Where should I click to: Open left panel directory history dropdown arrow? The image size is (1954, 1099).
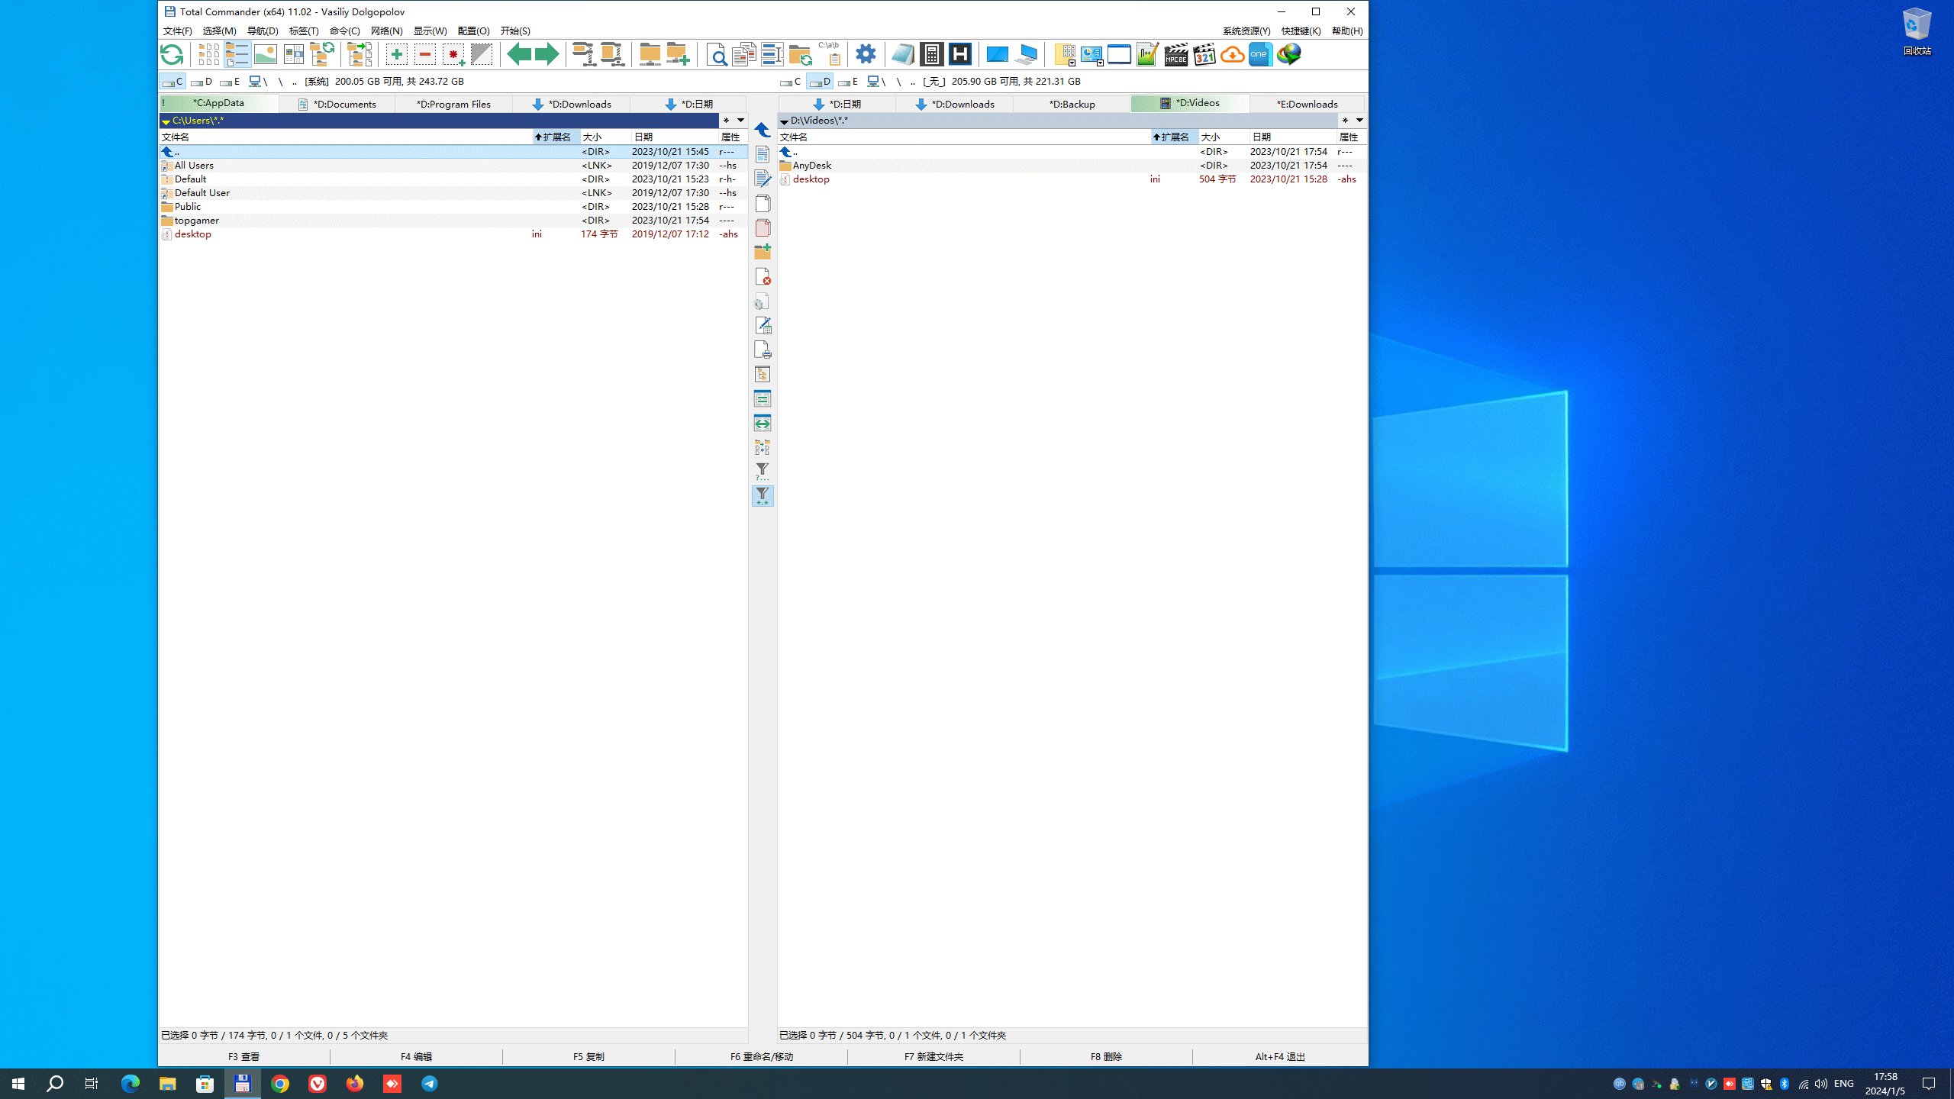click(740, 121)
